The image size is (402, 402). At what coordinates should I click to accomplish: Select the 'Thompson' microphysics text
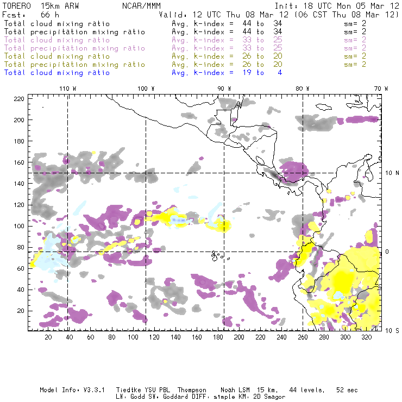192,391
